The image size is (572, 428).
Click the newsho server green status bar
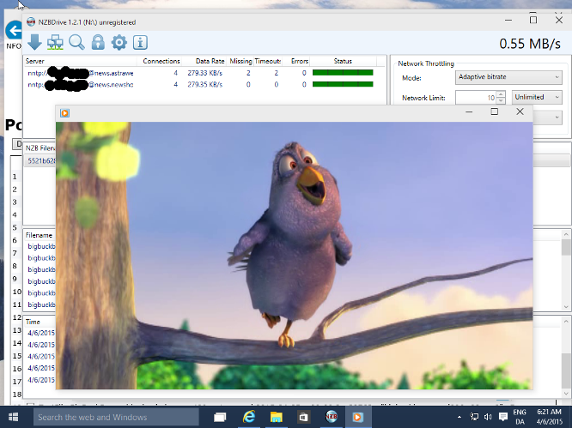point(343,85)
